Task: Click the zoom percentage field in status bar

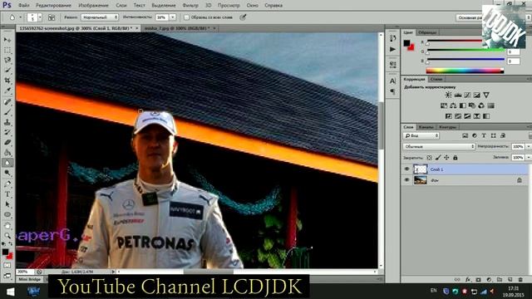Action: click(25, 272)
